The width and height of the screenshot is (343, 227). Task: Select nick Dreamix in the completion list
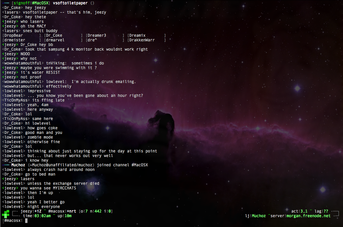click(x=137, y=36)
